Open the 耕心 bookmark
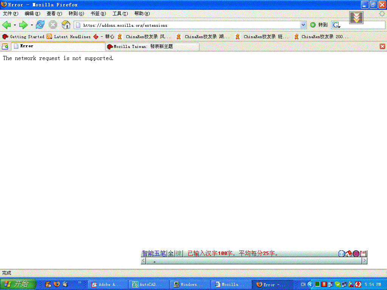Screen dimensions: 387x290 pyautogui.click(x=104, y=37)
